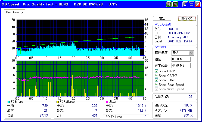The height and width of the screenshot is (122, 202).
Task: Click the quality score value 96
Action: pos(190,97)
